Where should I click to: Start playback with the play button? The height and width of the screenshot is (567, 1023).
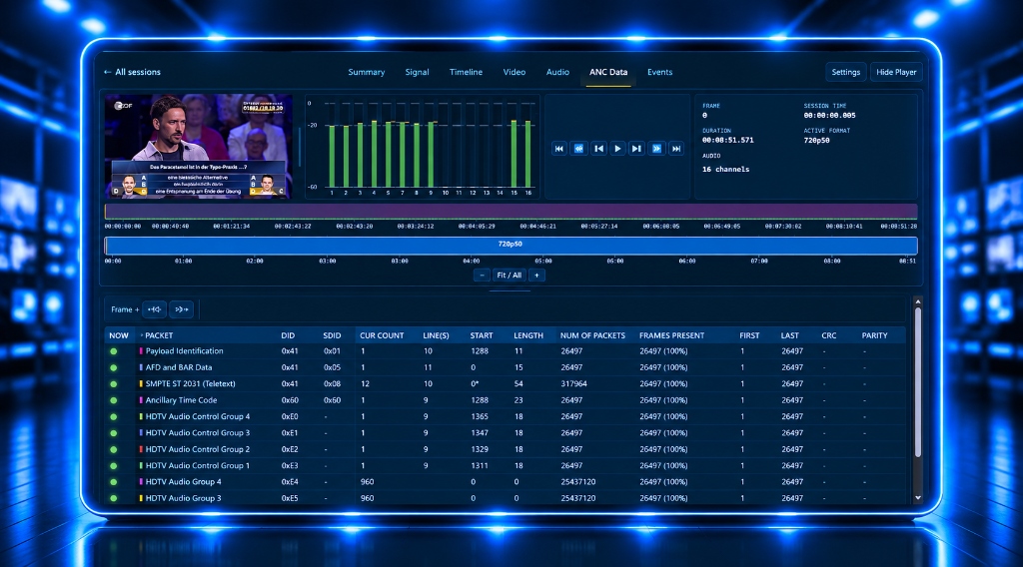[617, 149]
